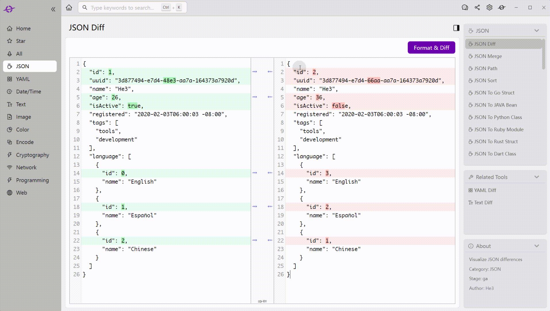Click the merge-right arrow beside line 14
Viewport: 550px width, 311px height.
(x=254, y=173)
